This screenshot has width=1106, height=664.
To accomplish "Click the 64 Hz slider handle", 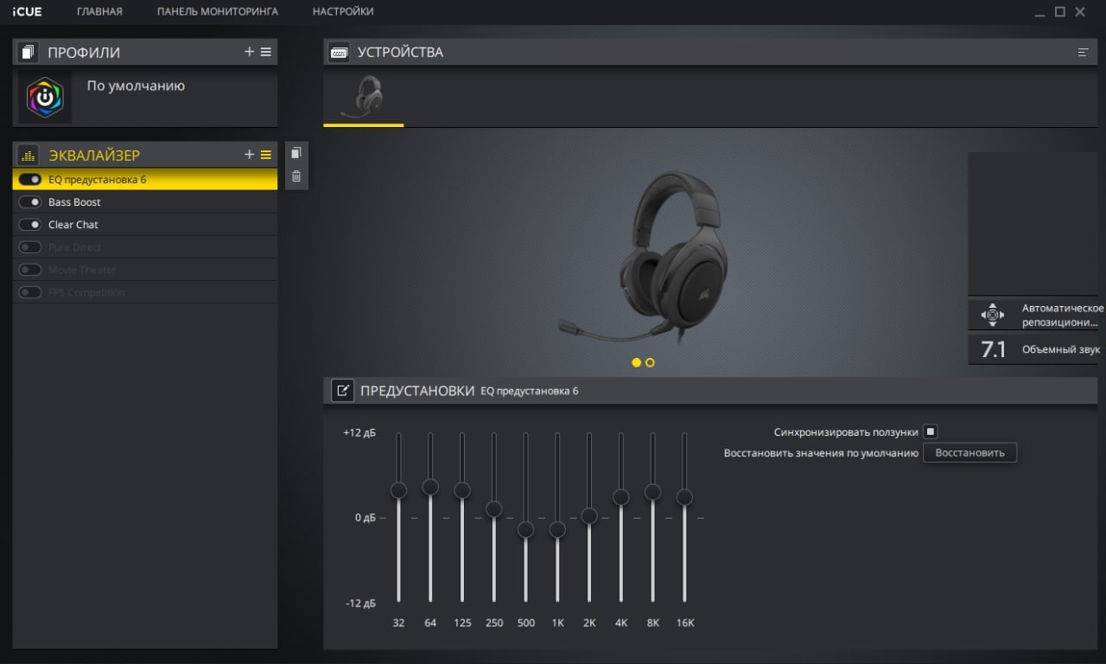I will (430, 487).
